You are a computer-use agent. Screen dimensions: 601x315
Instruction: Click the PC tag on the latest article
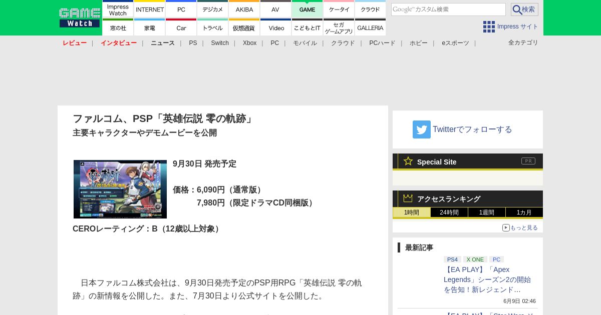coord(496,259)
